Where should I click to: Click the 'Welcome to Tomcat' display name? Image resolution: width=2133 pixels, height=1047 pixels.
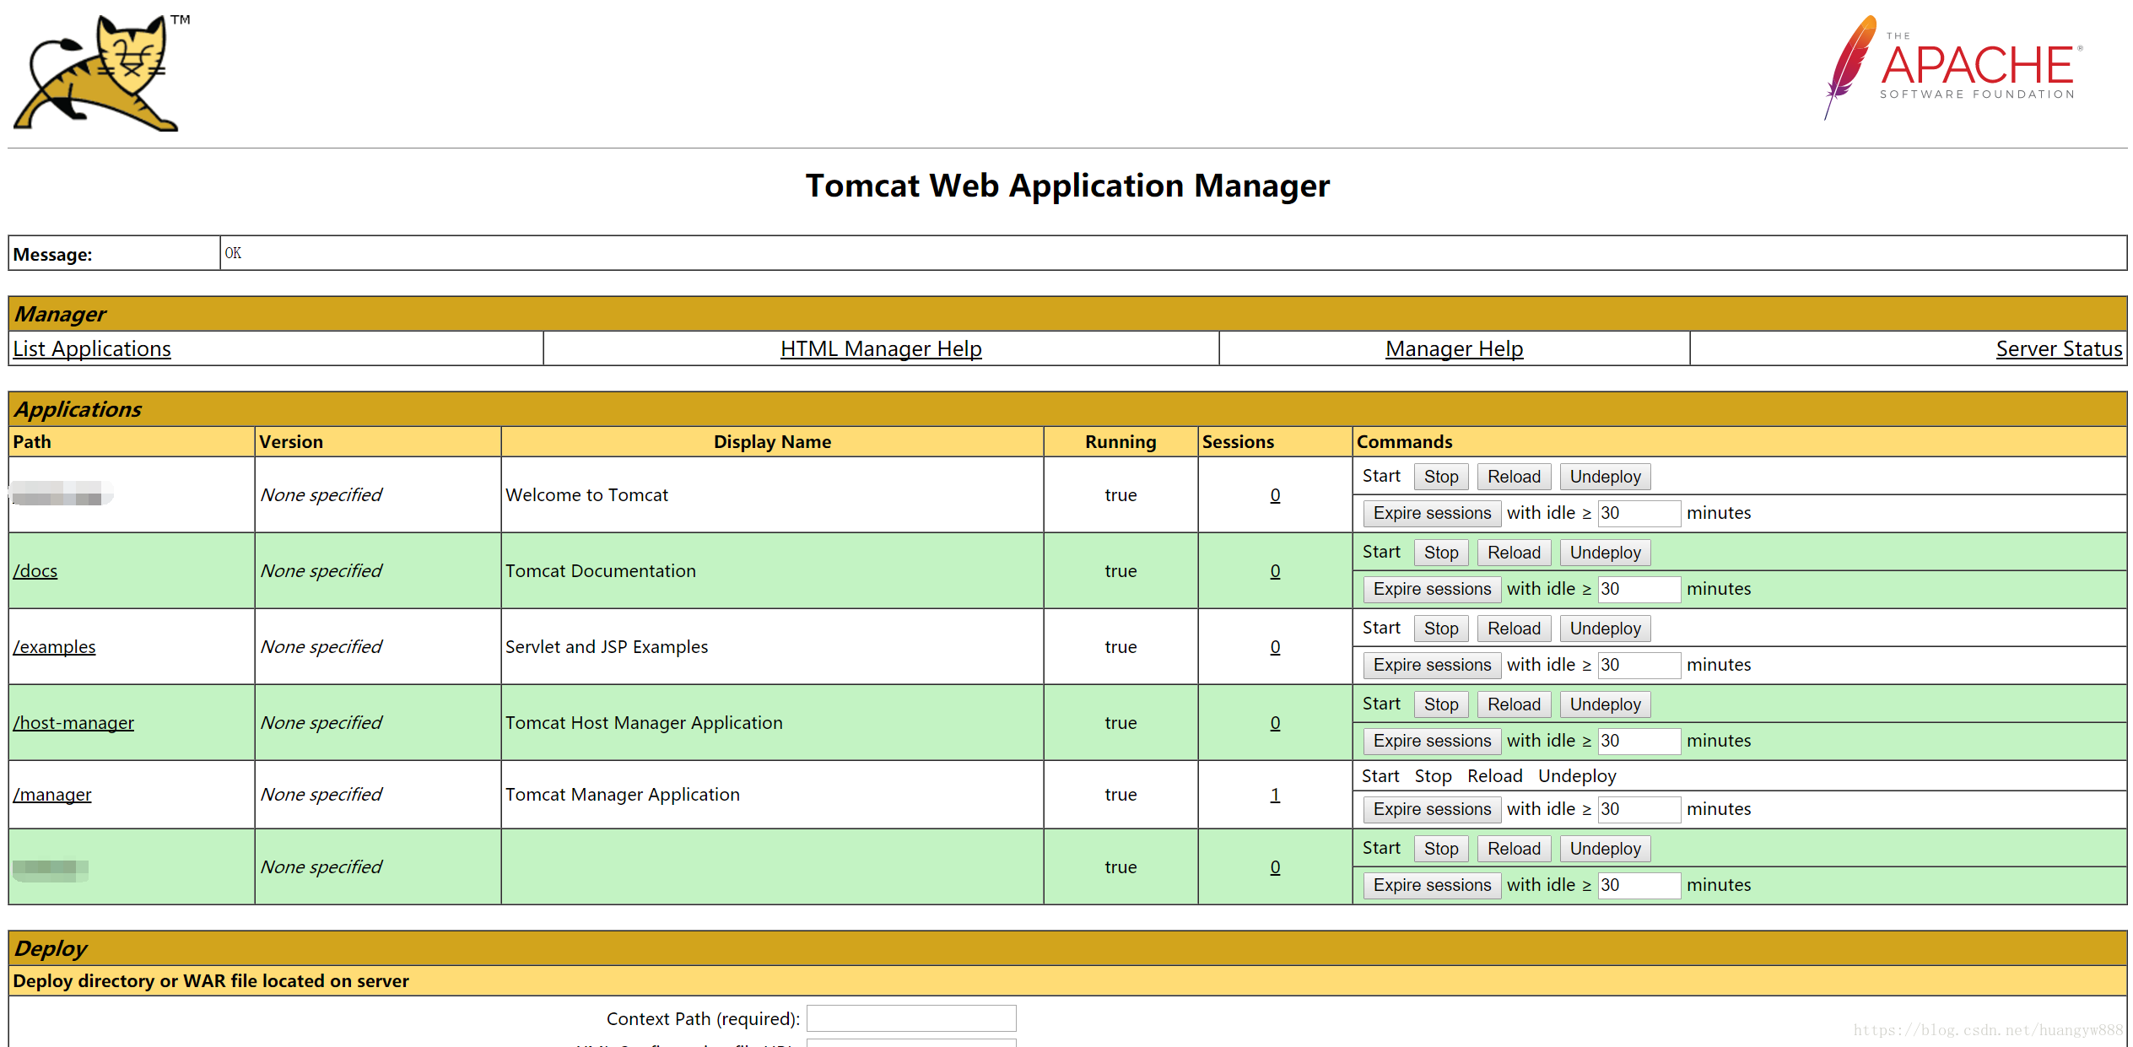(586, 495)
